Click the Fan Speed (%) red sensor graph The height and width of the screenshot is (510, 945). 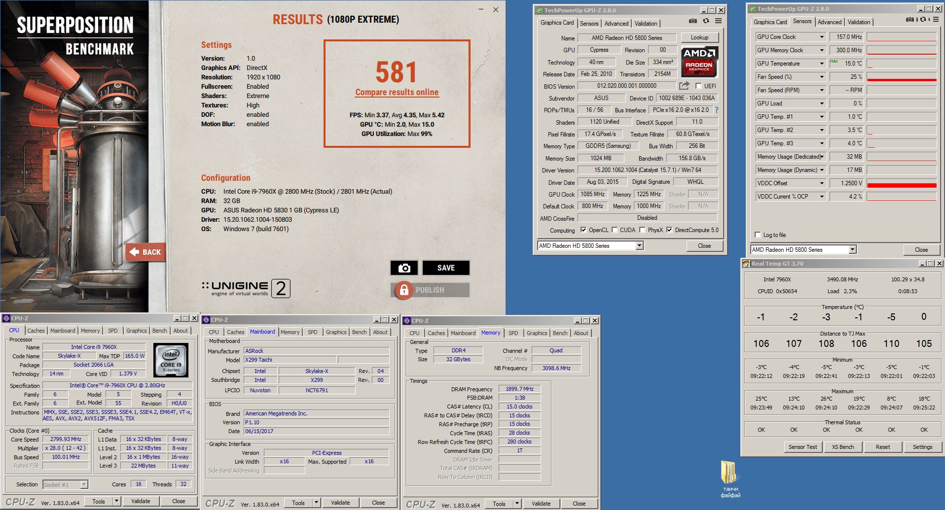[x=902, y=77]
